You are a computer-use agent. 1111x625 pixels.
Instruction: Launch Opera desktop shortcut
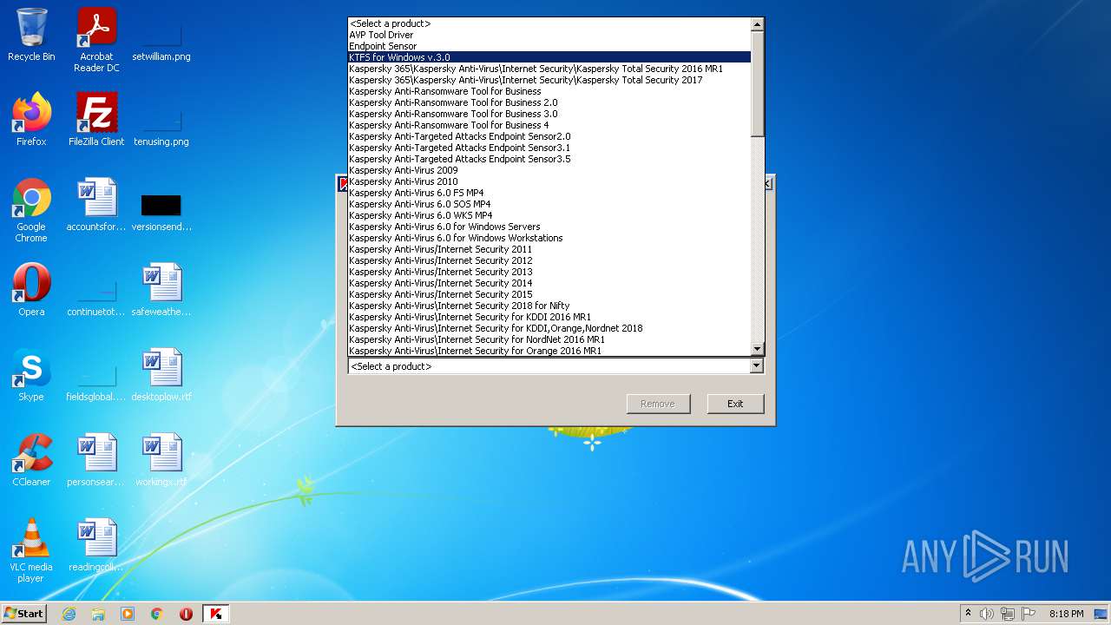pos(31,290)
